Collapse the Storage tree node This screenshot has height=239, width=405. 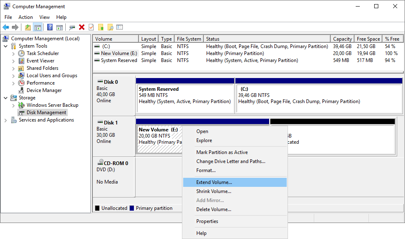(x=6, y=98)
